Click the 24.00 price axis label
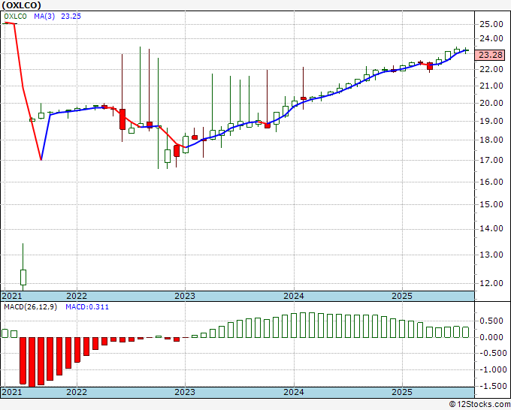This screenshot has height=410, width=511. click(491, 39)
